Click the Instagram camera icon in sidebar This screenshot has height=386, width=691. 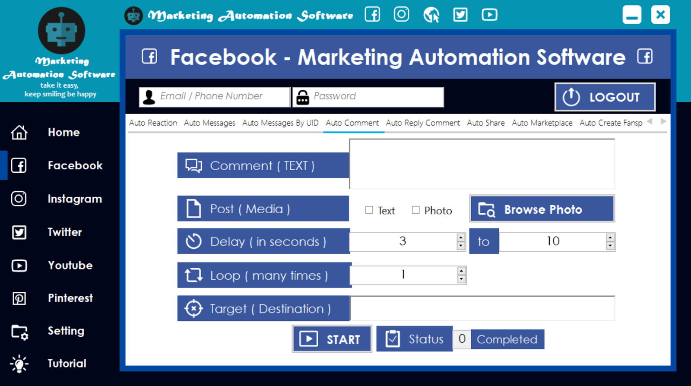click(19, 199)
